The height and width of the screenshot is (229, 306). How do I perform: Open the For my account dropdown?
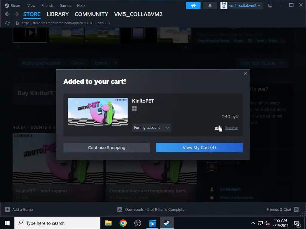click(152, 128)
